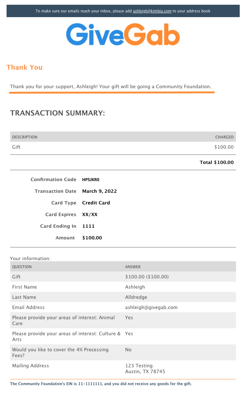The image size is (247, 395).
Task: Click the Animal Care interest Yes answer
Action: tap(129, 318)
